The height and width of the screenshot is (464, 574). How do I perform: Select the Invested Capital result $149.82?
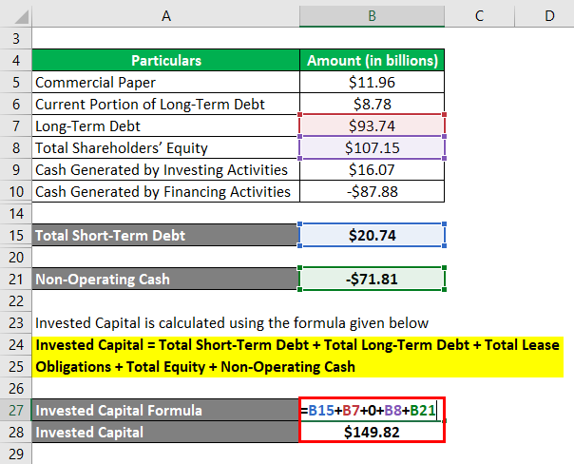click(x=372, y=433)
